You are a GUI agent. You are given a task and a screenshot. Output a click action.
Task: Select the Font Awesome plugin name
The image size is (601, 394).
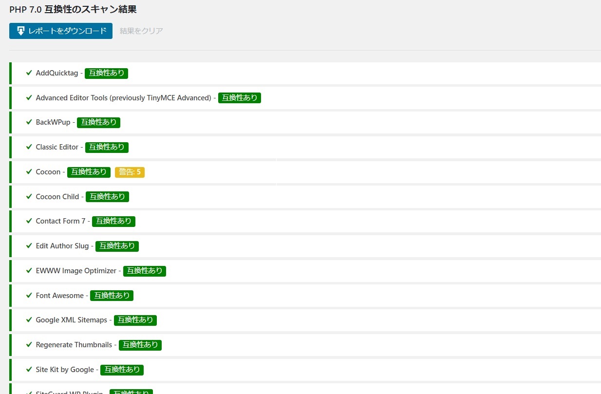click(59, 296)
